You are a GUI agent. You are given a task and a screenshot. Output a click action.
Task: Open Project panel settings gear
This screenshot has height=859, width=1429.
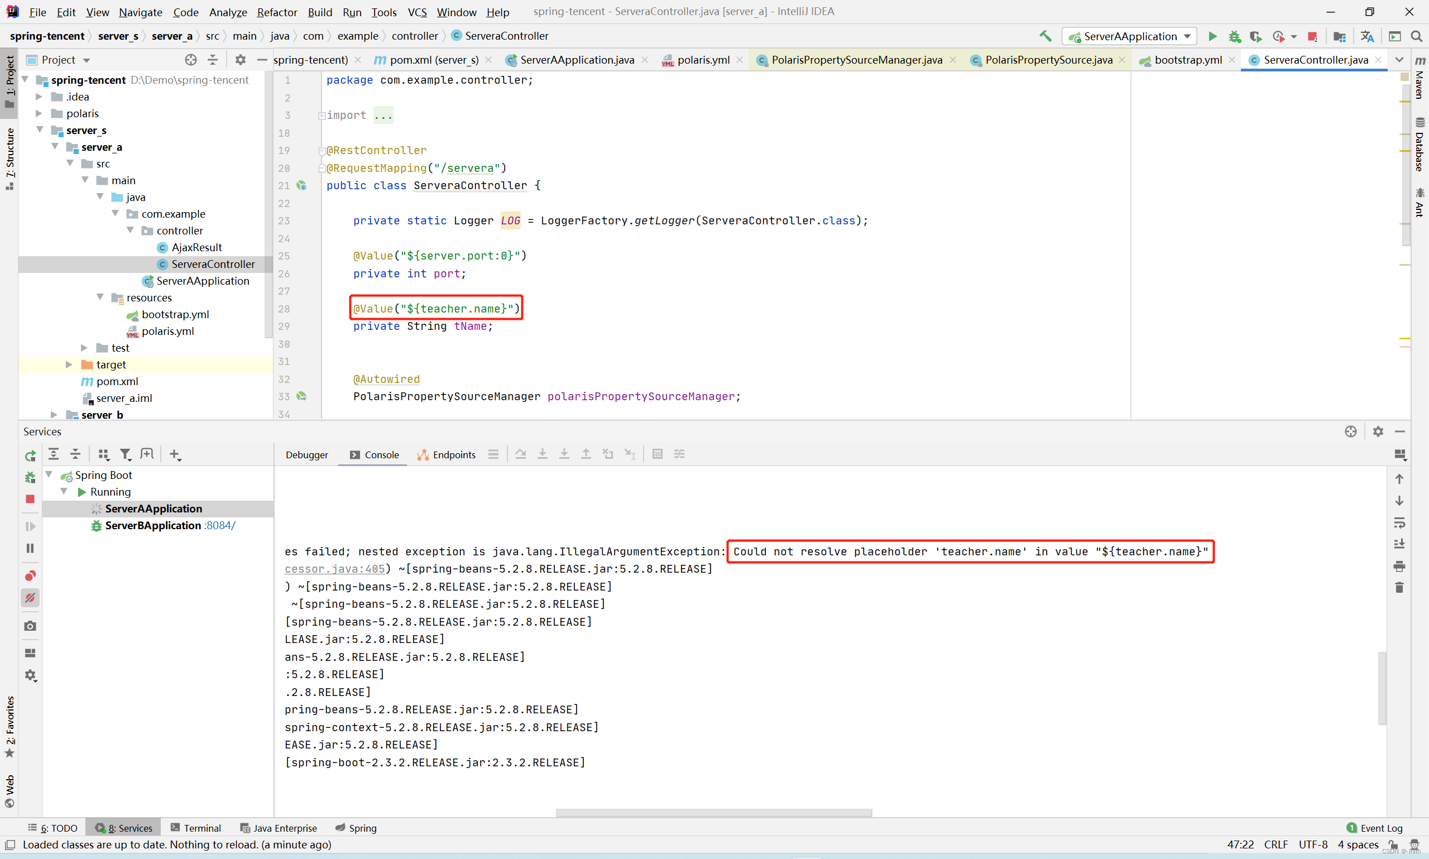(240, 60)
